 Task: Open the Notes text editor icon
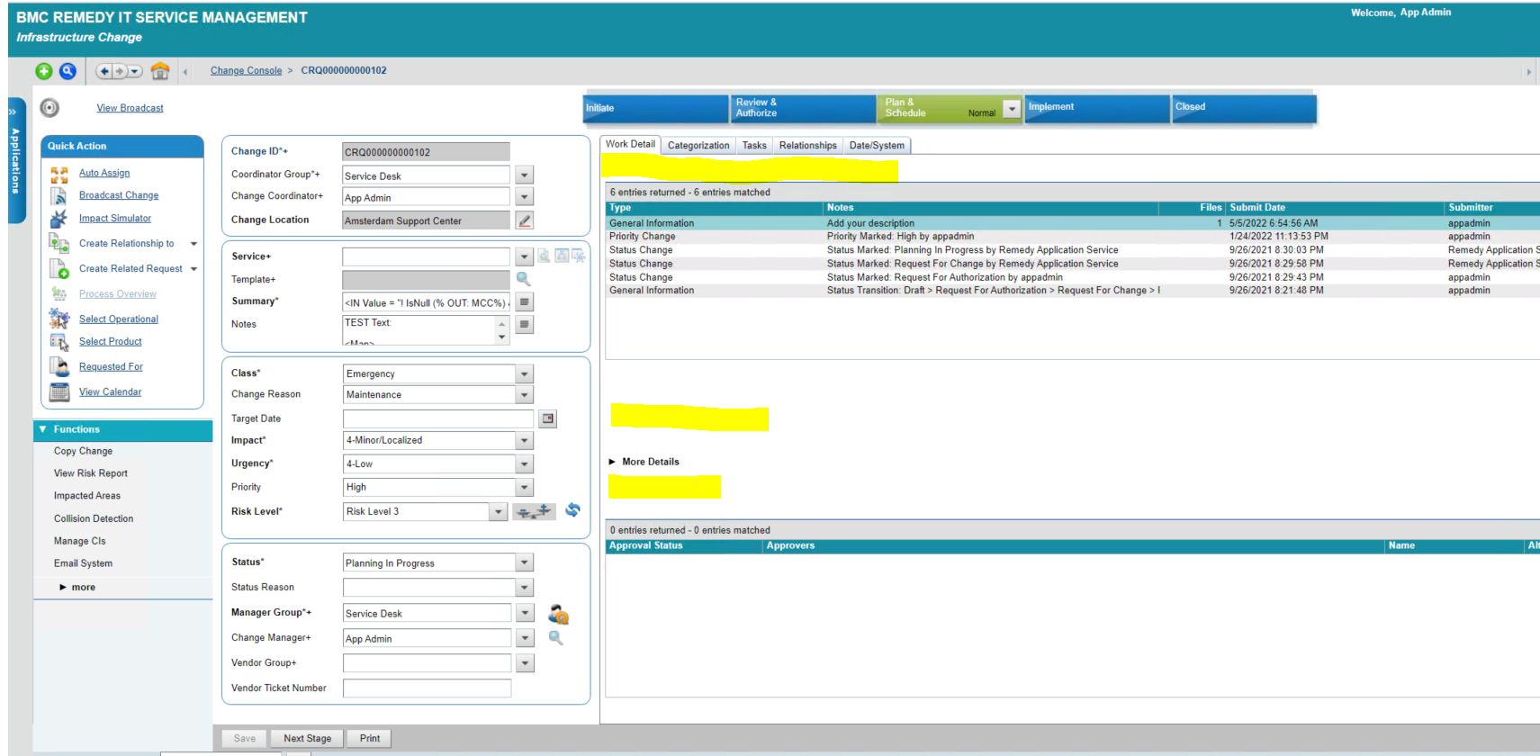[524, 324]
